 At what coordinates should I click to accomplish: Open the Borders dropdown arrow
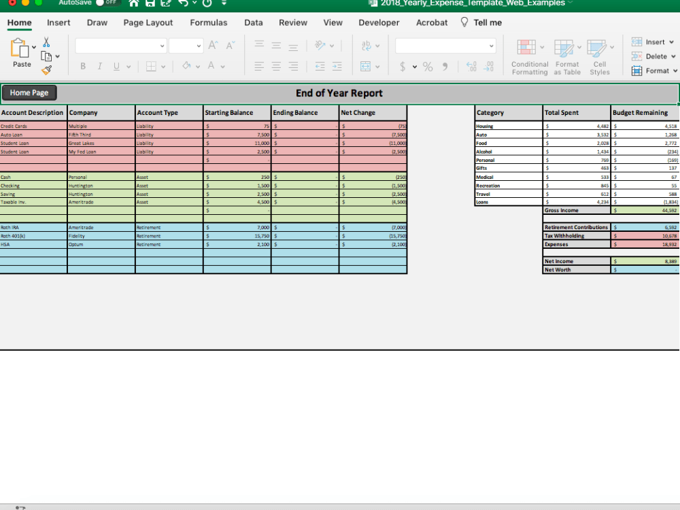[164, 66]
